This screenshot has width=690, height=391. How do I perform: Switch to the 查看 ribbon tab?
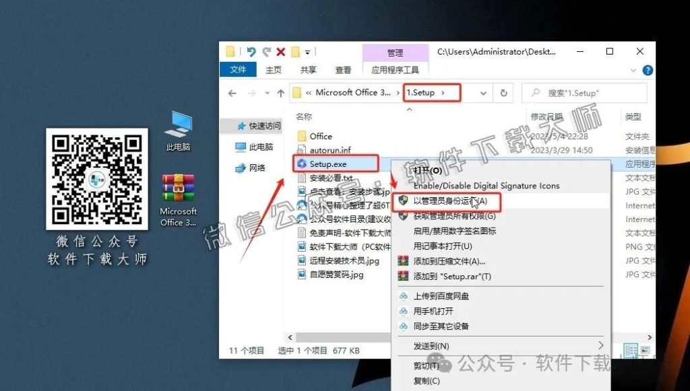coord(342,69)
